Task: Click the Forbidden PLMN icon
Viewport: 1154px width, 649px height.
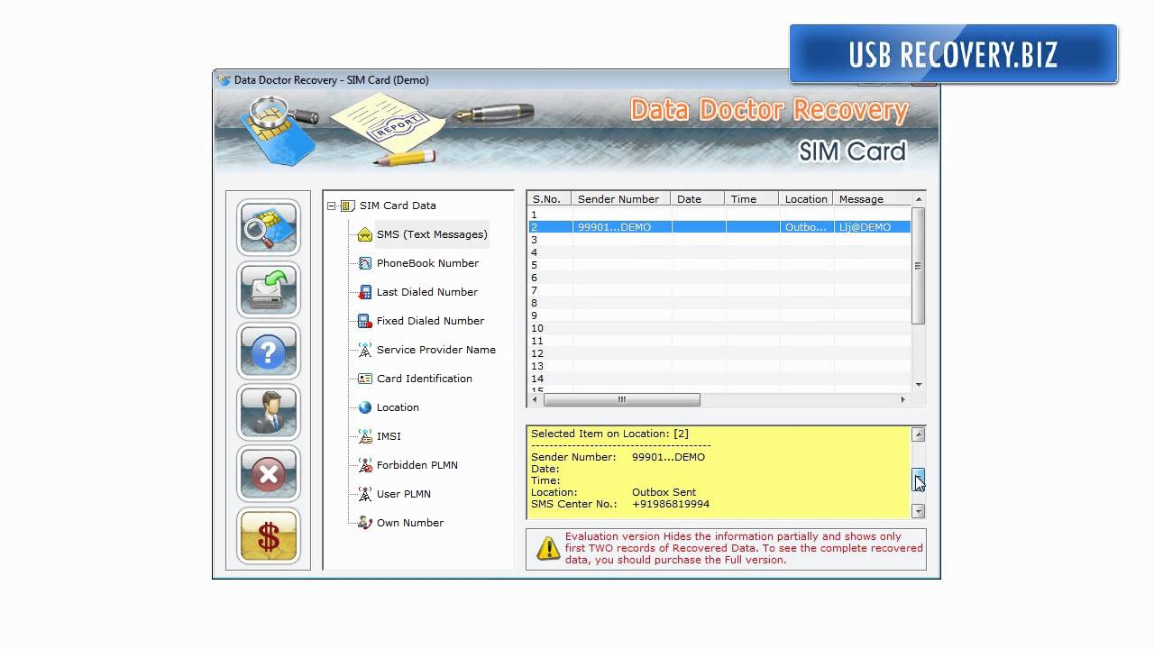Action: [364, 465]
